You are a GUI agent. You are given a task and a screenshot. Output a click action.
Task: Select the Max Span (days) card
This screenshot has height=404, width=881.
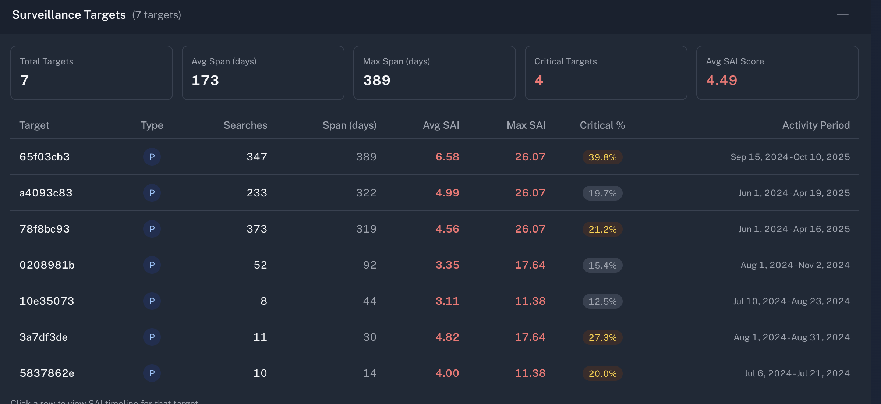click(x=434, y=73)
